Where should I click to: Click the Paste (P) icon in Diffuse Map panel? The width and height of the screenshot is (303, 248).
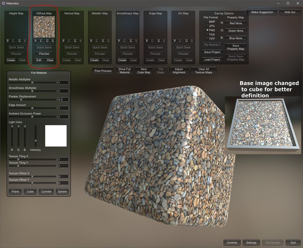click(x=36, y=41)
